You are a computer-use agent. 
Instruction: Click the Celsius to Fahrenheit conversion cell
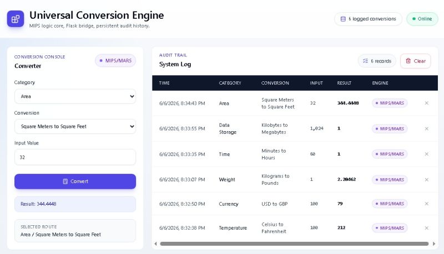pos(274,228)
